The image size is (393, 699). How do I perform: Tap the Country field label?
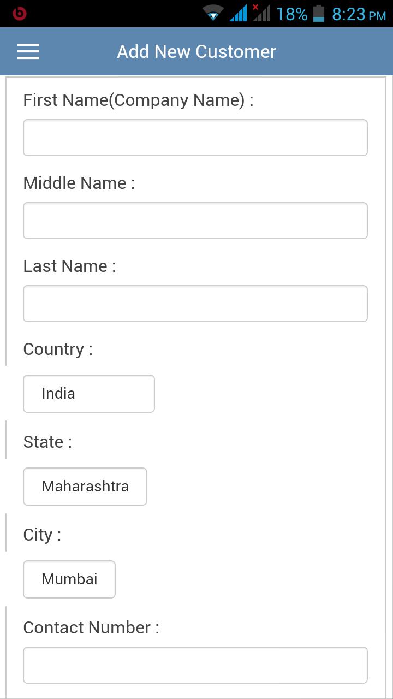(57, 348)
